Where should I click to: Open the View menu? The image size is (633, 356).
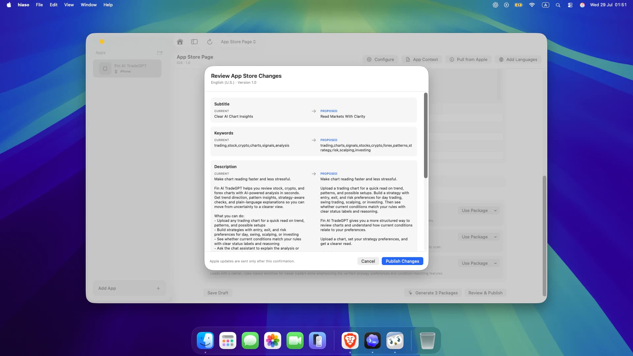(x=69, y=5)
